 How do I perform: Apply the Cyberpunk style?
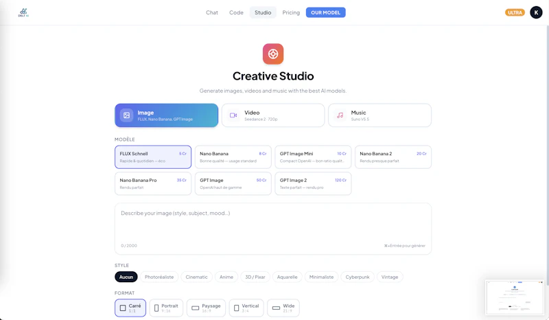pyautogui.click(x=358, y=277)
